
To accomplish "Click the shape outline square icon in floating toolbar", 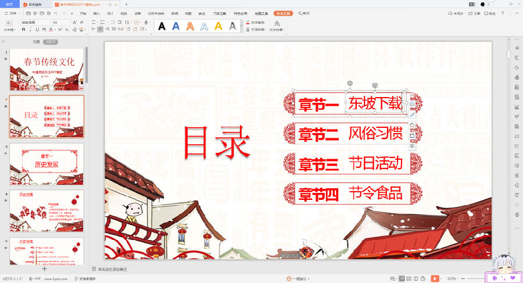I will 412,136.
